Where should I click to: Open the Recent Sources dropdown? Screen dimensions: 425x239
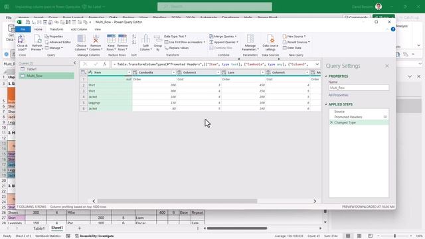point(296,42)
